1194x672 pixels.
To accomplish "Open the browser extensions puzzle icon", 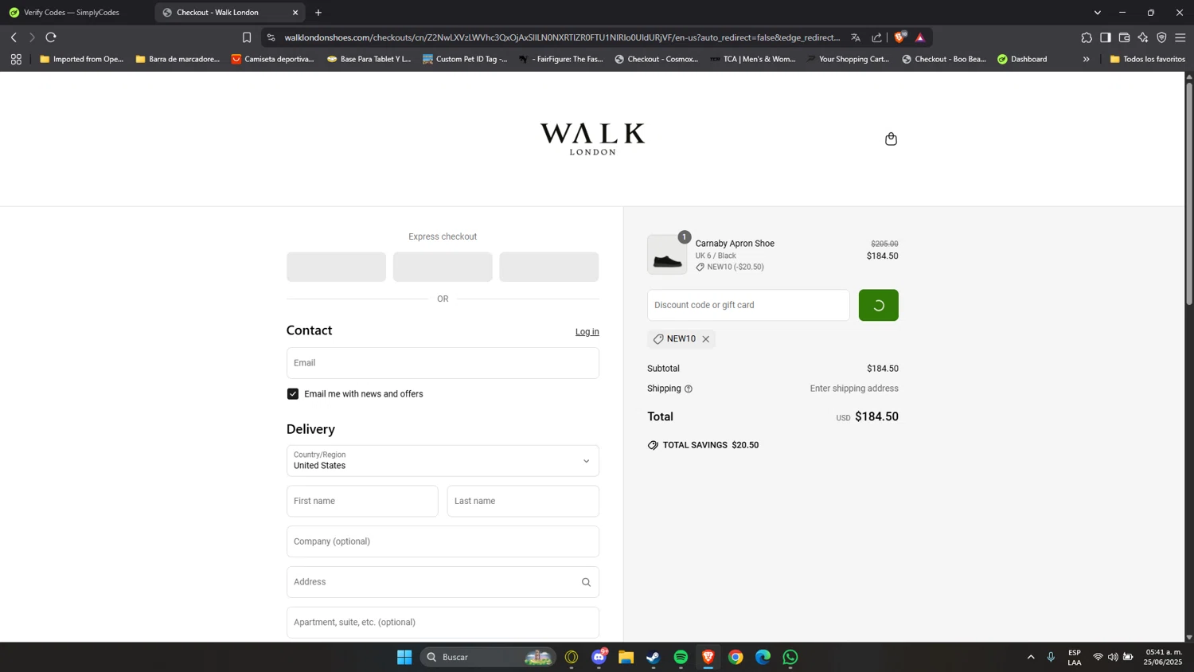I will 1087,37.
